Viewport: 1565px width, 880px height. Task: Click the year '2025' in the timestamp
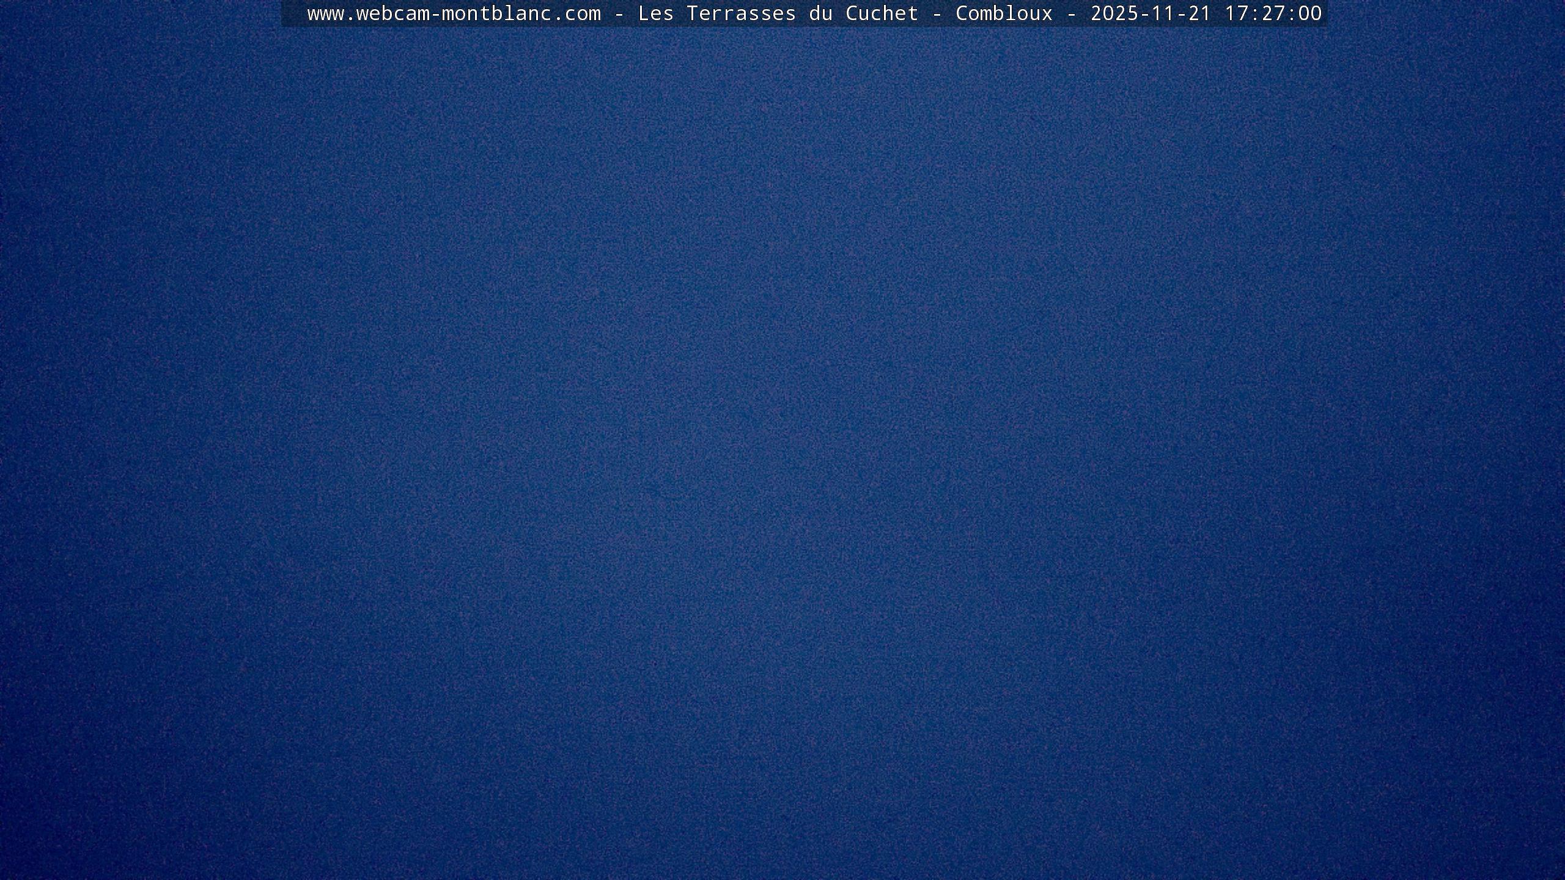pyautogui.click(x=1114, y=13)
